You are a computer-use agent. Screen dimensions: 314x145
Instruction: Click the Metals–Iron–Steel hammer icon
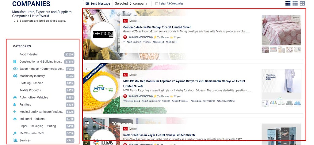(x=15, y=133)
